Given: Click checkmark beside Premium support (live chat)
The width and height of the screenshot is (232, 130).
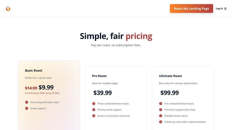Looking at the screenshot, I should tap(161, 110).
